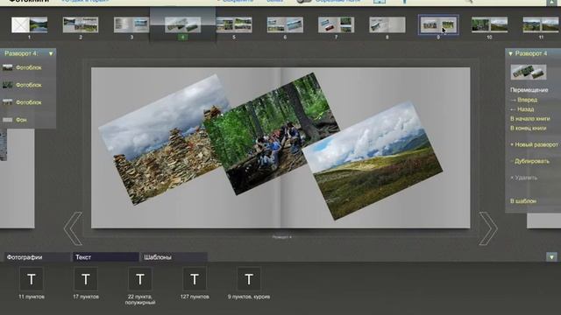Open spread 5 thumbnail in the filmstrip
561x315 pixels.
coord(234,25)
